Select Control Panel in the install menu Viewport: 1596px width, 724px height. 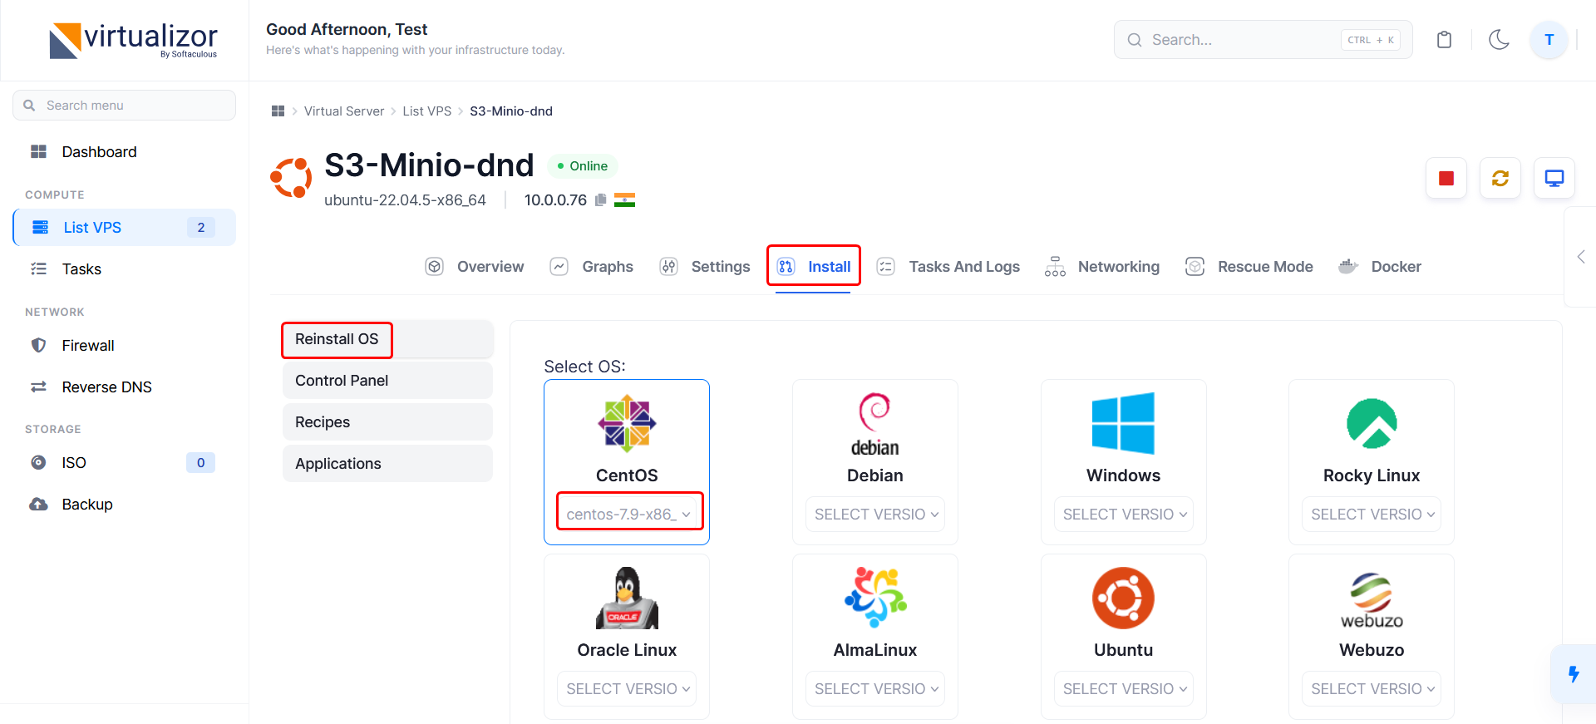pyautogui.click(x=387, y=381)
